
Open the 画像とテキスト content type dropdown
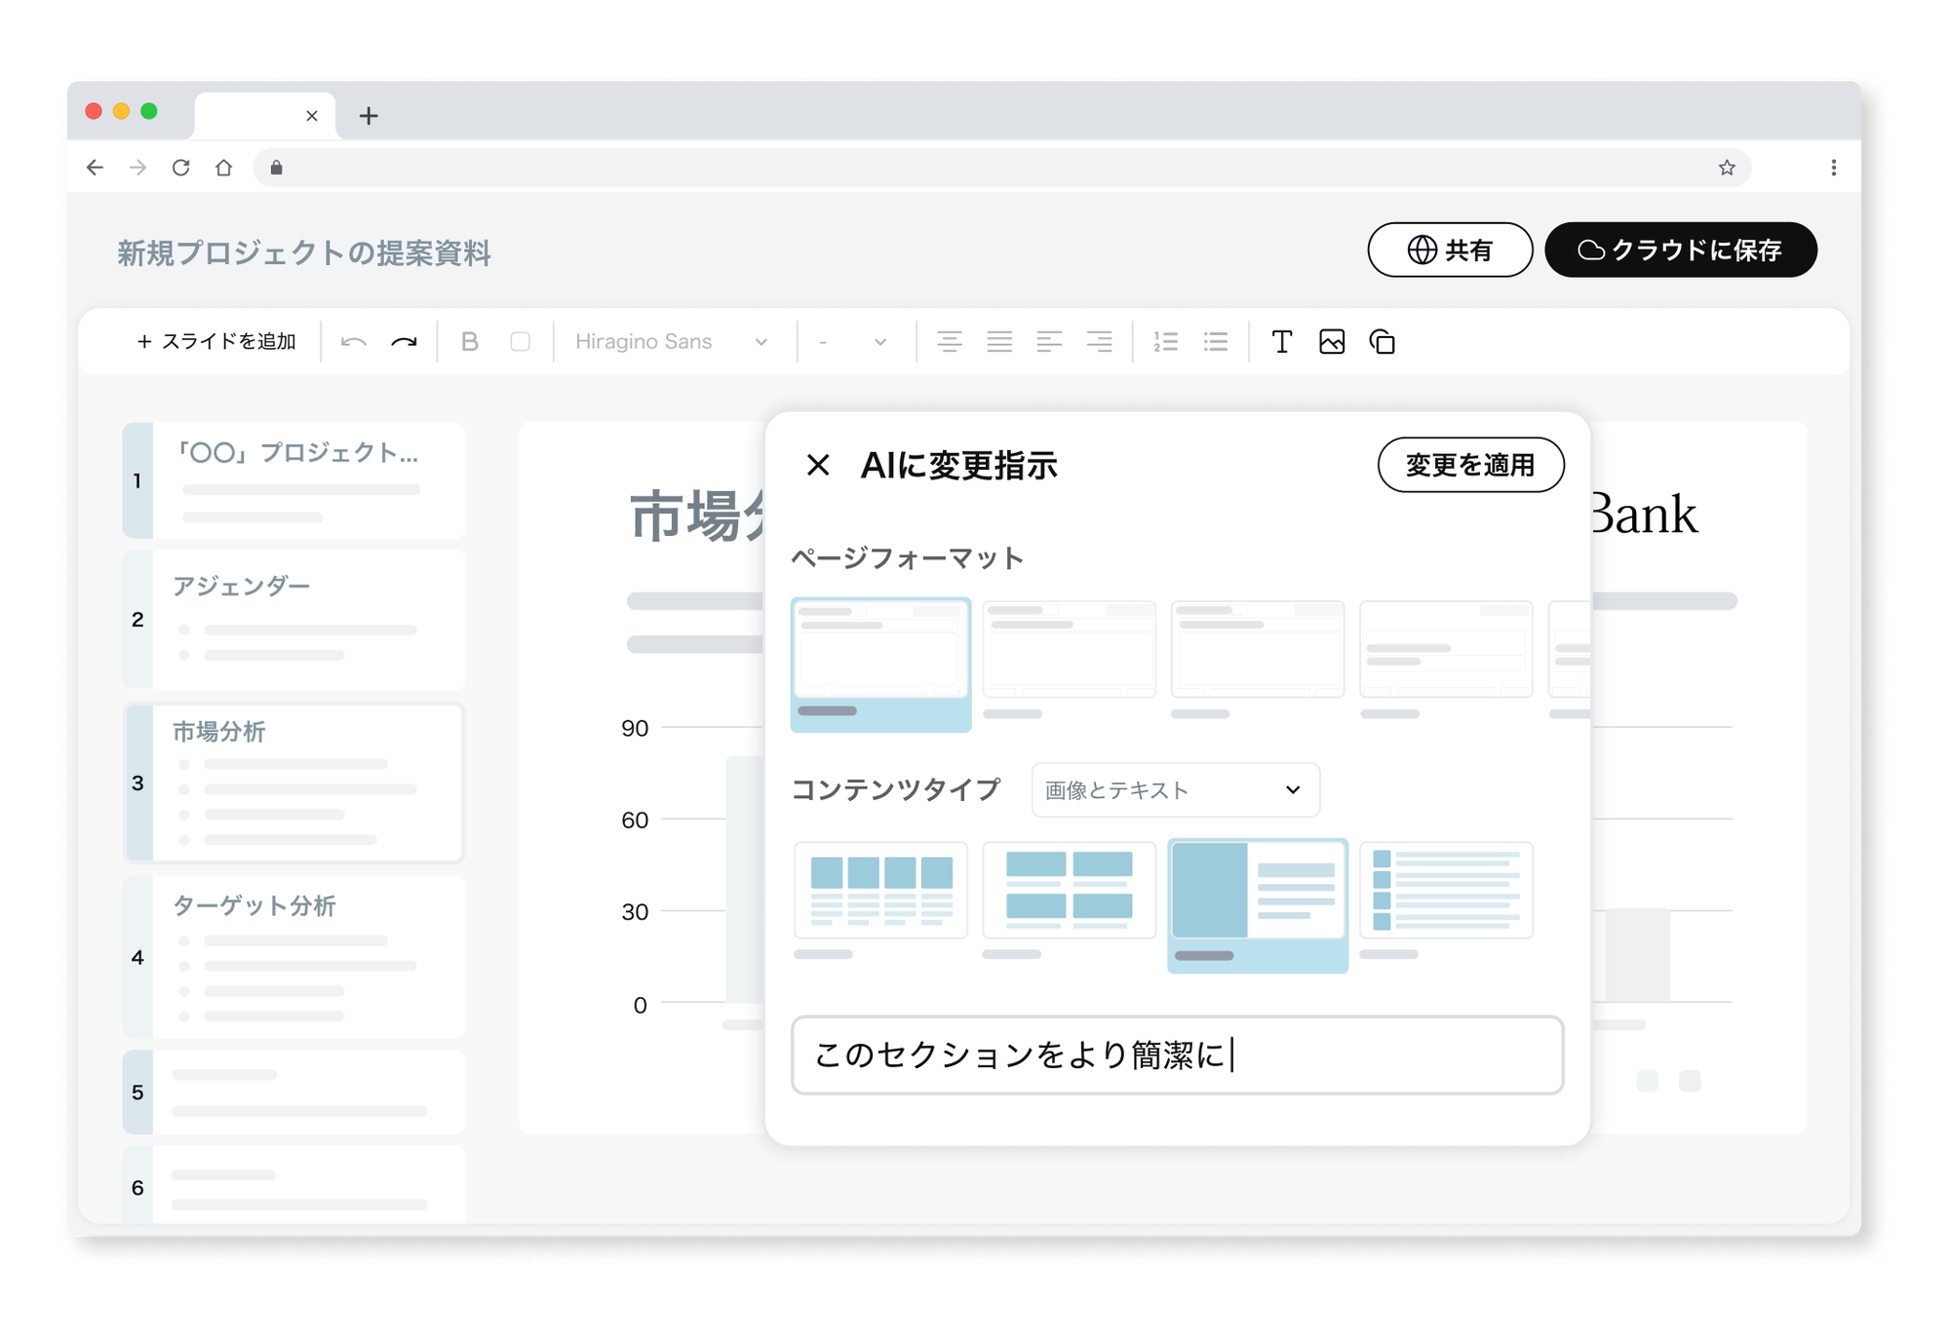(x=1174, y=790)
